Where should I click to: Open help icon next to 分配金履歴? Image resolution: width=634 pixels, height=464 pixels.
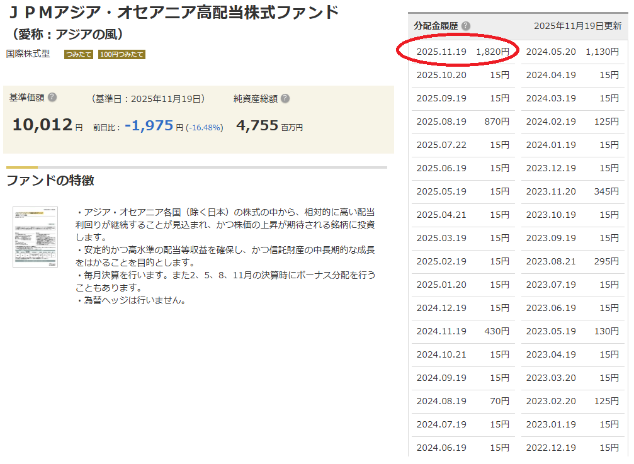(x=465, y=26)
